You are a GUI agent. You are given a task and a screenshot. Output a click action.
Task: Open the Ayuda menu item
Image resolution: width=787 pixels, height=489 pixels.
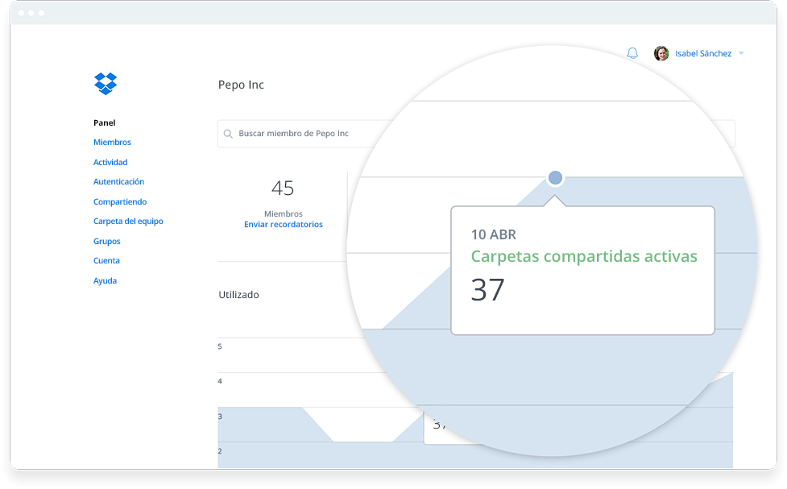pos(105,280)
